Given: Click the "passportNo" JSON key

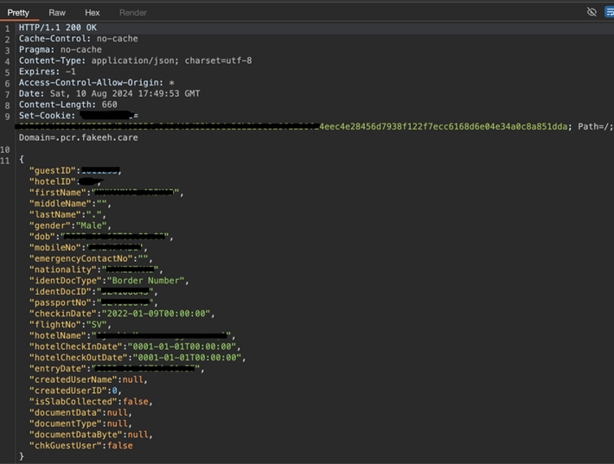Looking at the screenshot, I should (x=61, y=302).
